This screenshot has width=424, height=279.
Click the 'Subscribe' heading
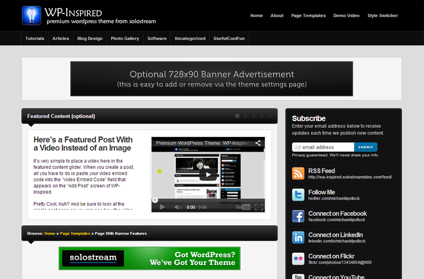pyautogui.click(x=309, y=118)
